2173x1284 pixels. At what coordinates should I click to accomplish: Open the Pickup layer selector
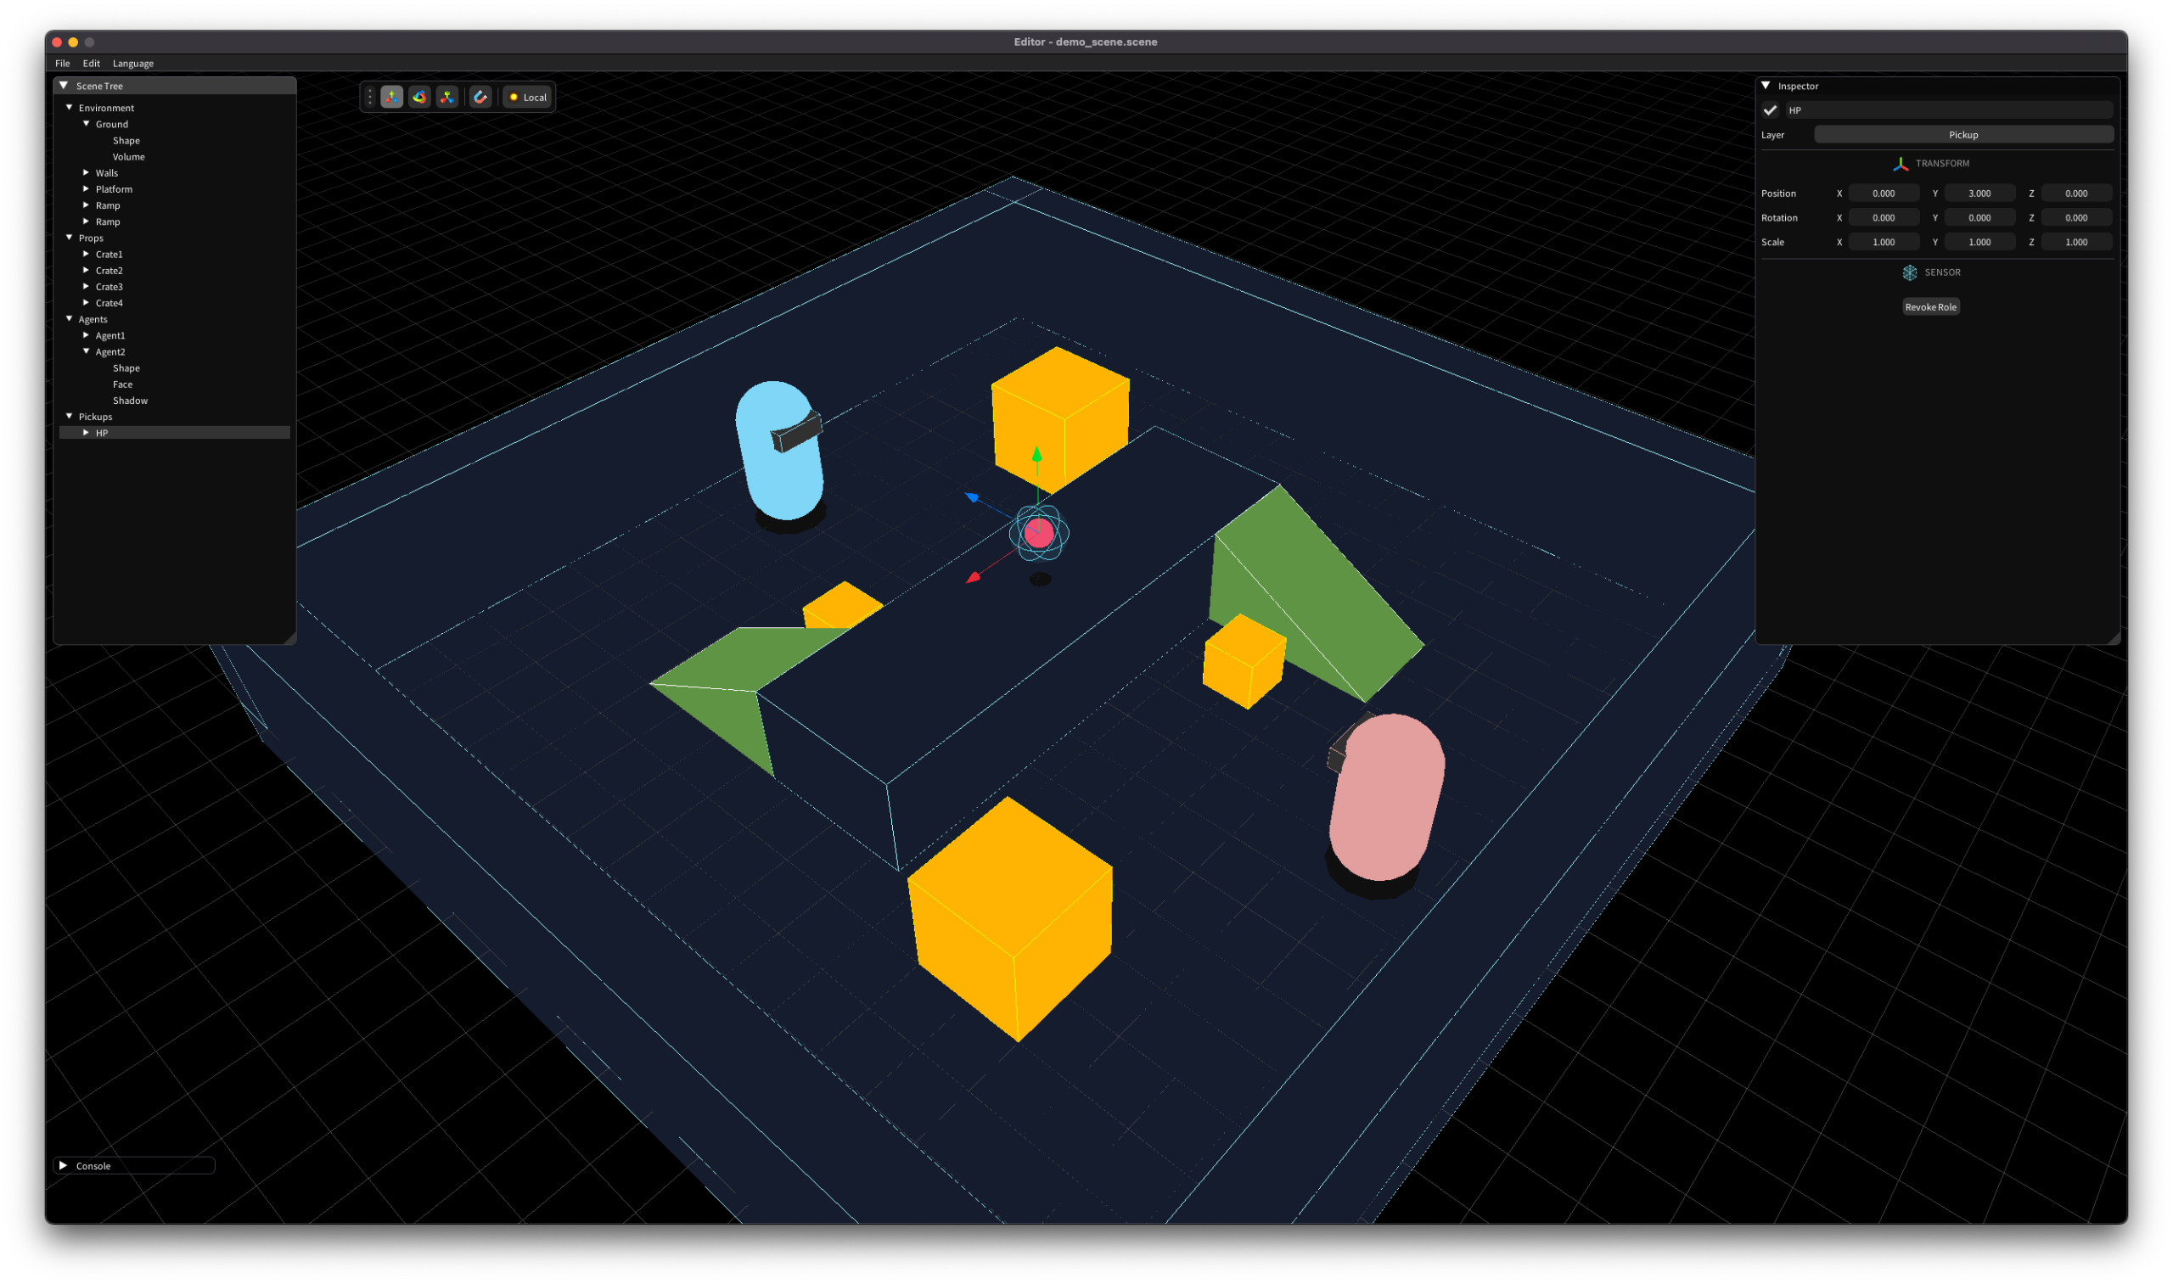click(1962, 134)
